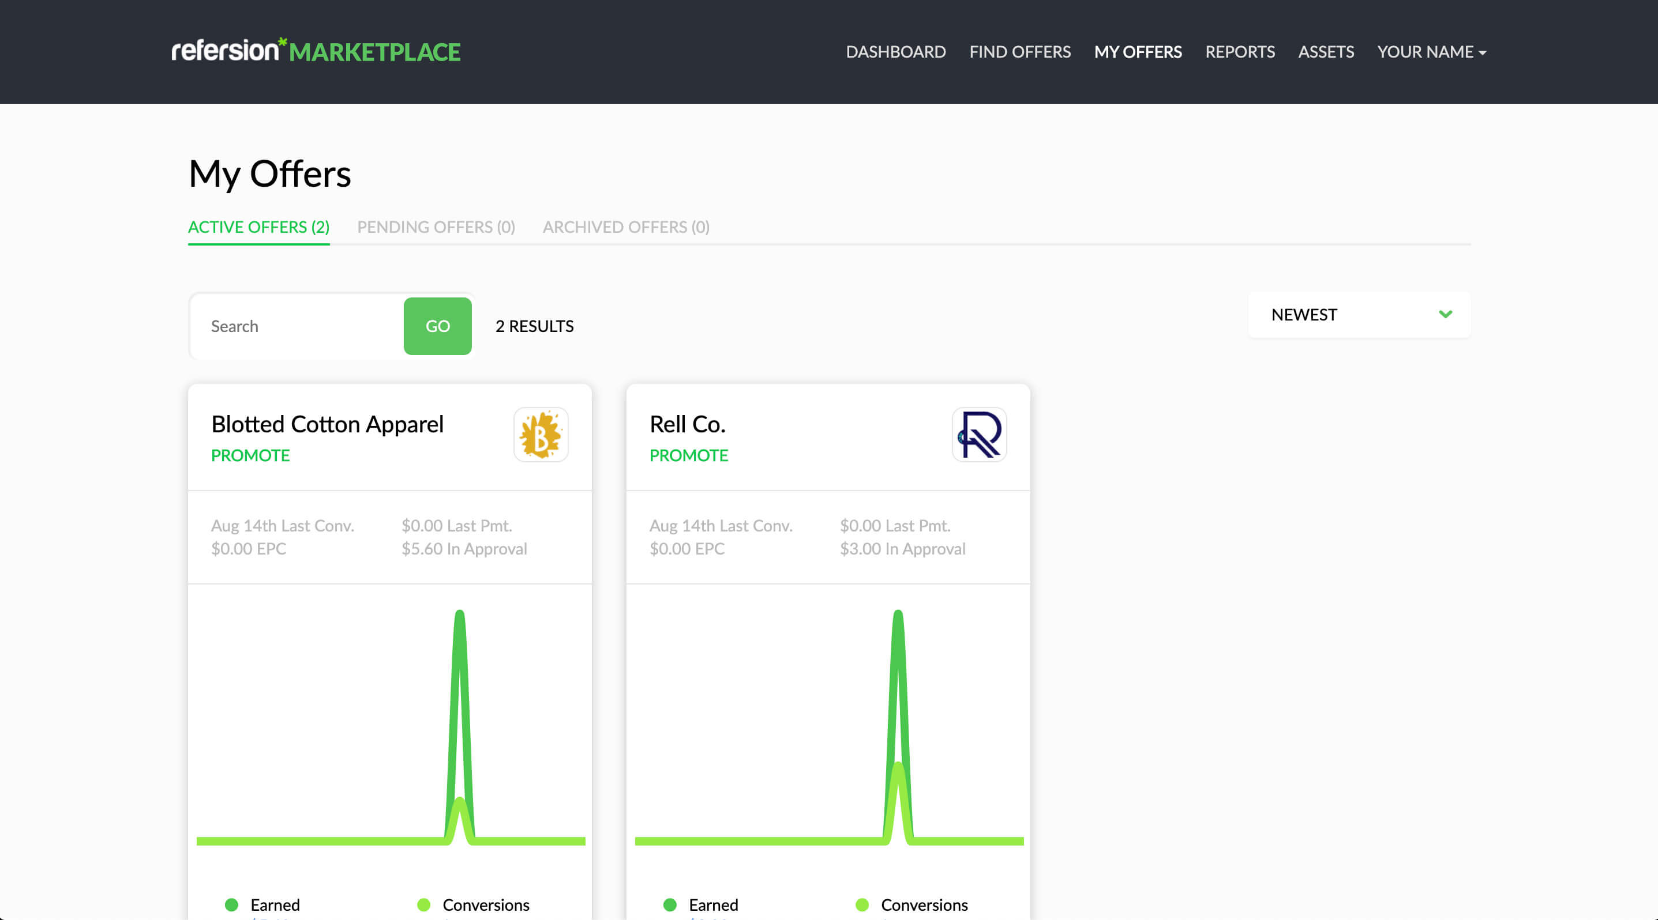Toggle the Earned legend dot on the Rell Co. chart
Screen dimensions: 1658x920
[x=670, y=904]
